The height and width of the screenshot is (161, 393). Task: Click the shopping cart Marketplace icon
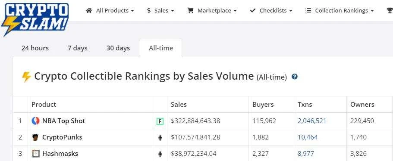coord(191,10)
